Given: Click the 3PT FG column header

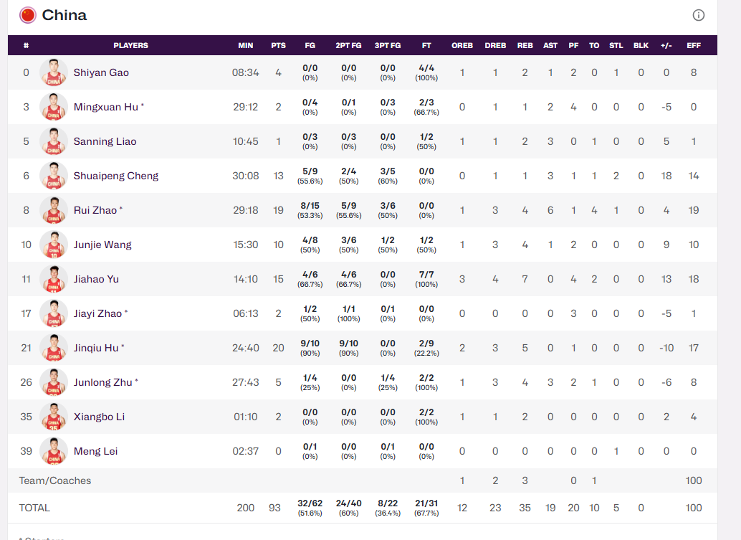Looking at the screenshot, I should point(388,45).
